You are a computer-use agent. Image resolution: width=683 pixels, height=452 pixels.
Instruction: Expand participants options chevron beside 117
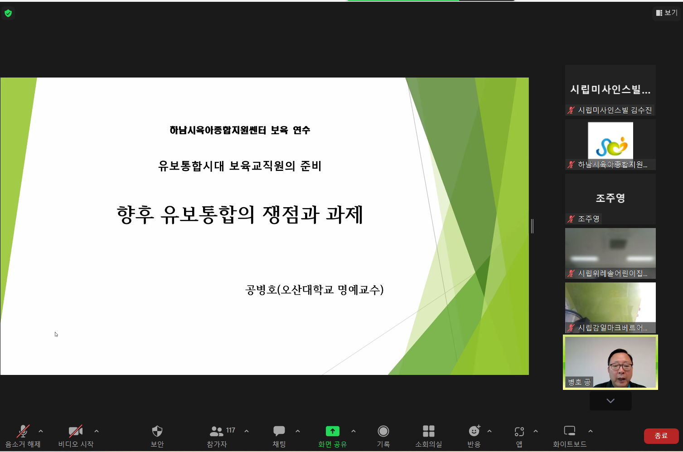pos(247,431)
